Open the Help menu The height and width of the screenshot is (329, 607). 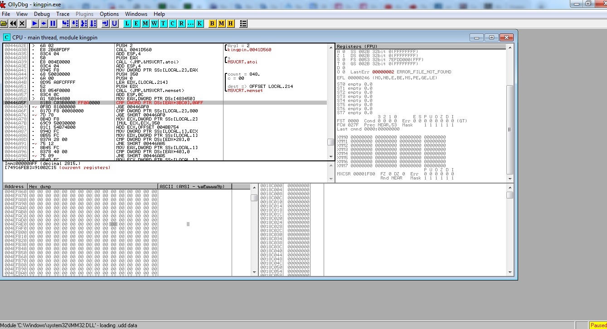click(x=160, y=14)
